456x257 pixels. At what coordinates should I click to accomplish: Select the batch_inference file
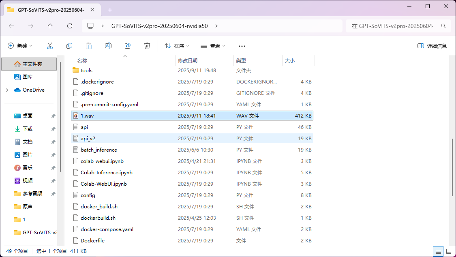[x=192, y=150]
